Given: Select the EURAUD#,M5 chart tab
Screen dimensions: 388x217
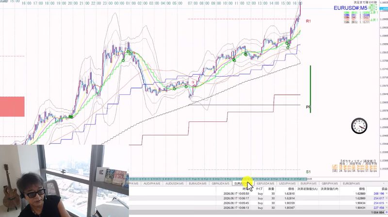Looking at the screenshot, I should 197,184.
